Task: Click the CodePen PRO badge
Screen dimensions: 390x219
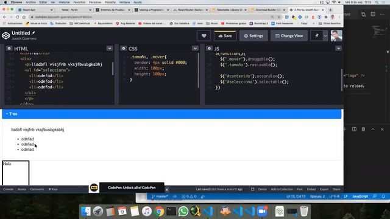Action: 94,187
